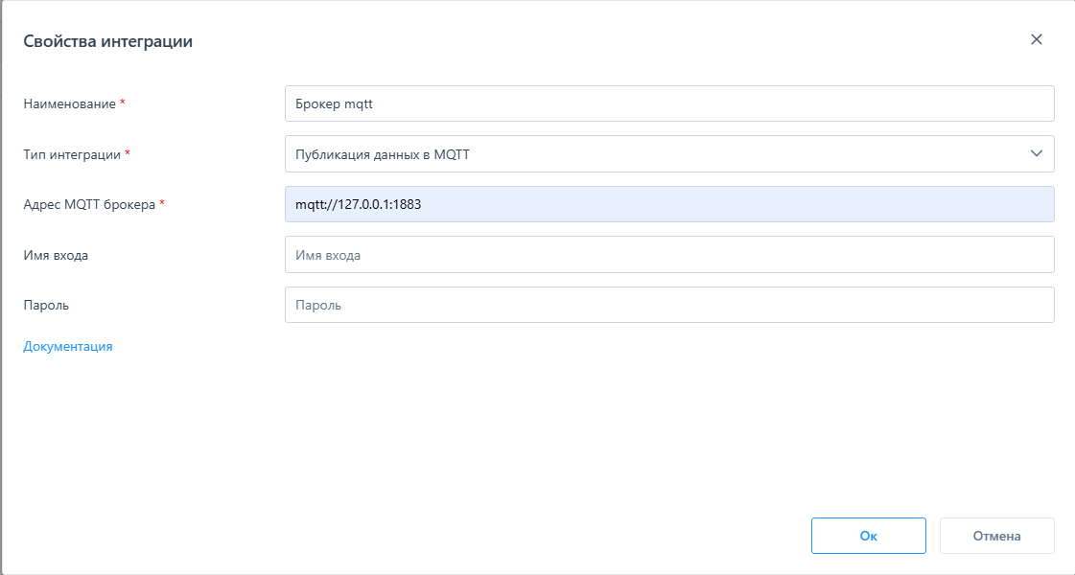
Task: Click the red asterisk beside Тип интеграции
Action: (x=129, y=153)
